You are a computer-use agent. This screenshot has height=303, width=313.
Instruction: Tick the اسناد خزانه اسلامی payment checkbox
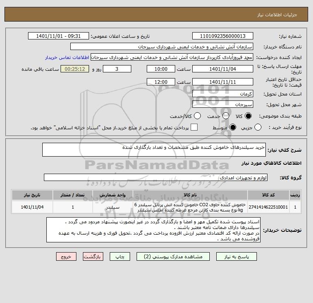click(194, 127)
